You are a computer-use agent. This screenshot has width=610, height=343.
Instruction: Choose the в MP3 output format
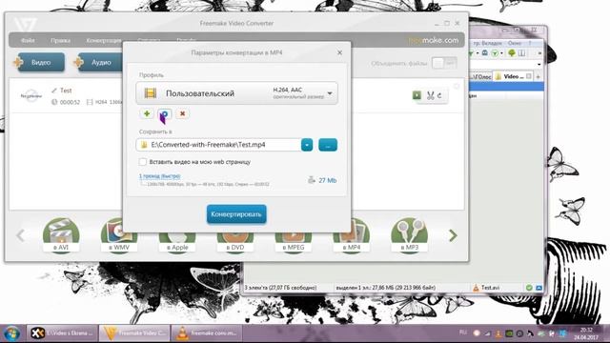click(x=410, y=236)
